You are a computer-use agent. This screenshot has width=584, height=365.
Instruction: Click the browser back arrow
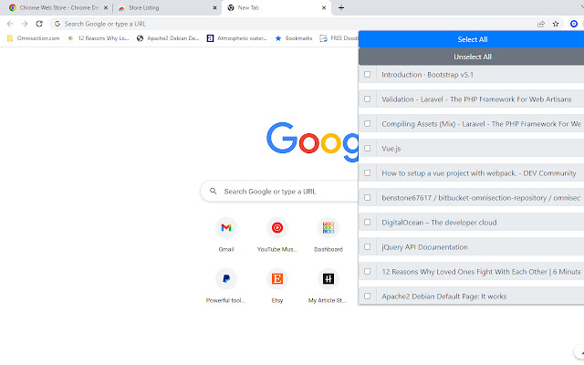[x=10, y=24]
